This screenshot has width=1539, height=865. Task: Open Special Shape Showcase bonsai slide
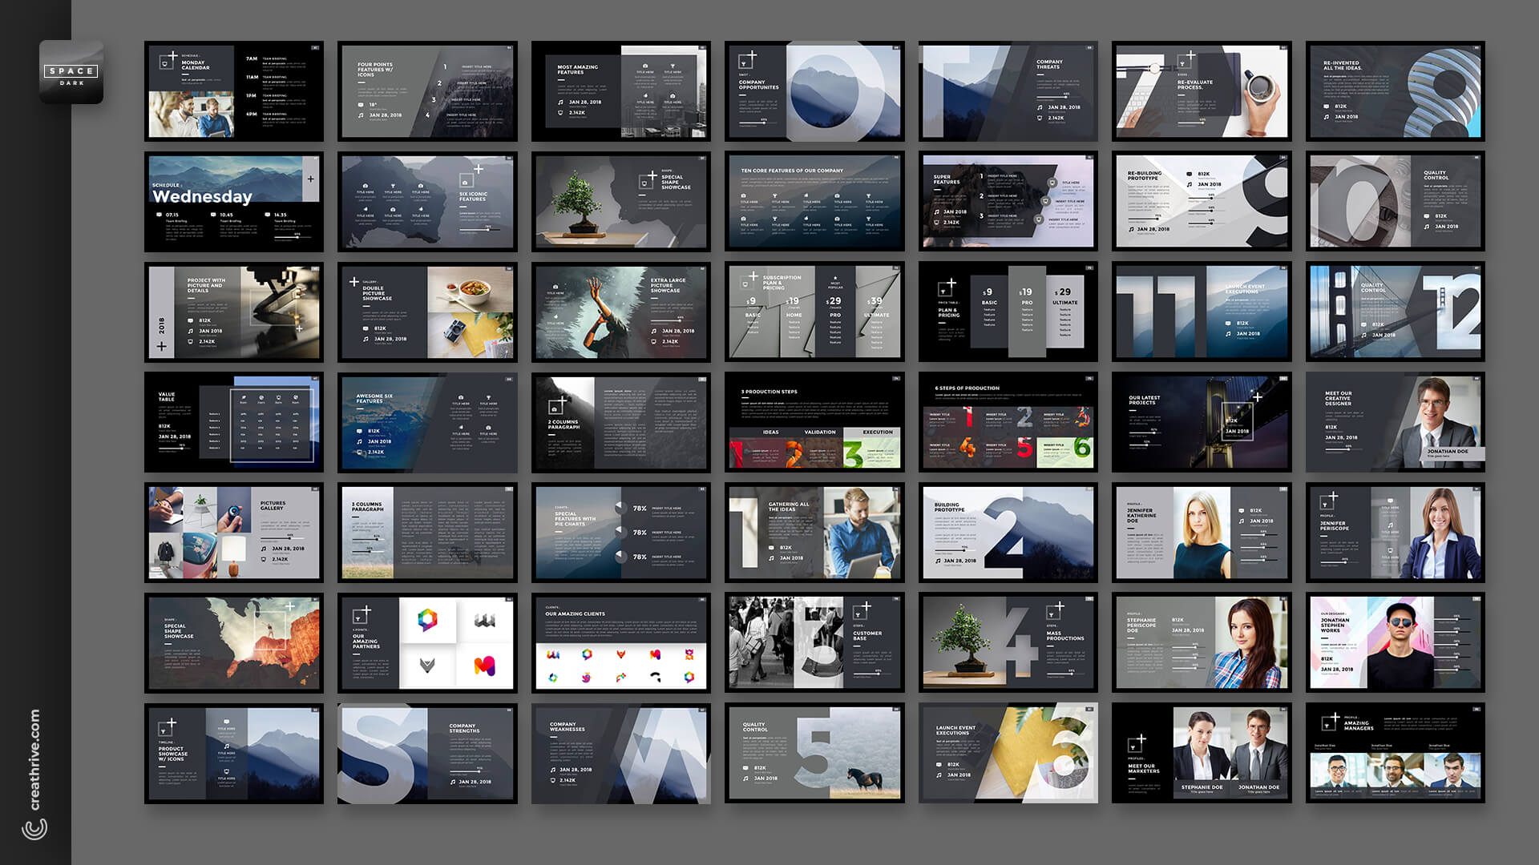[620, 202]
